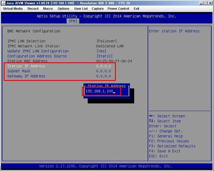
Task: Select the Station IP Address row
Action: click(26, 66)
